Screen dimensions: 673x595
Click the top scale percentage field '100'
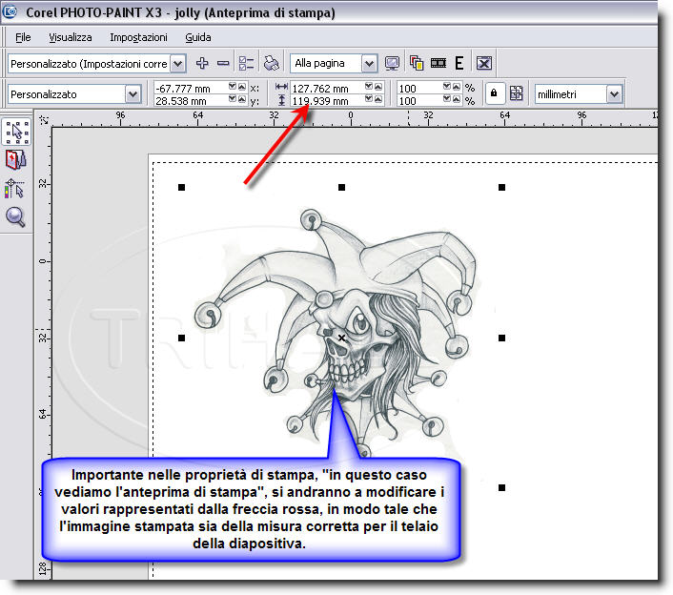(419, 88)
